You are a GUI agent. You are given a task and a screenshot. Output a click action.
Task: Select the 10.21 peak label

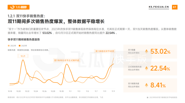[x=23, y=56]
